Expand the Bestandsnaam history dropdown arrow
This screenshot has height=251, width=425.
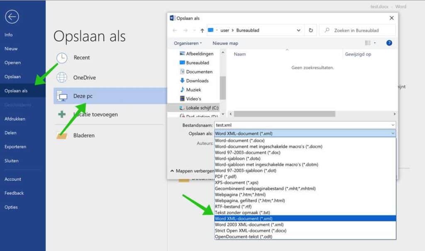point(393,125)
